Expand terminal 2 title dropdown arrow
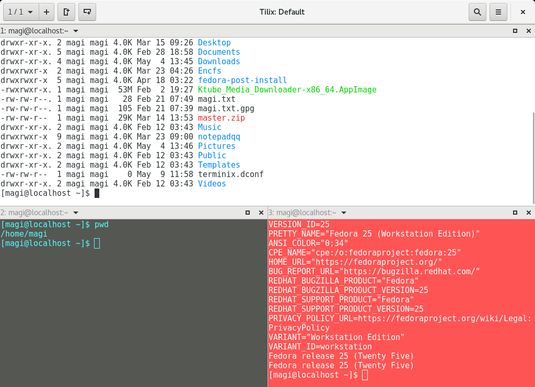Viewport: 535px width, 387px height. tap(76, 213)
